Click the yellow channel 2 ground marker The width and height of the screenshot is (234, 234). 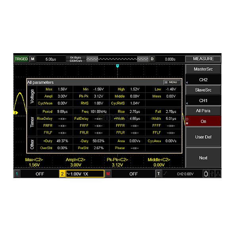[15, 113]
